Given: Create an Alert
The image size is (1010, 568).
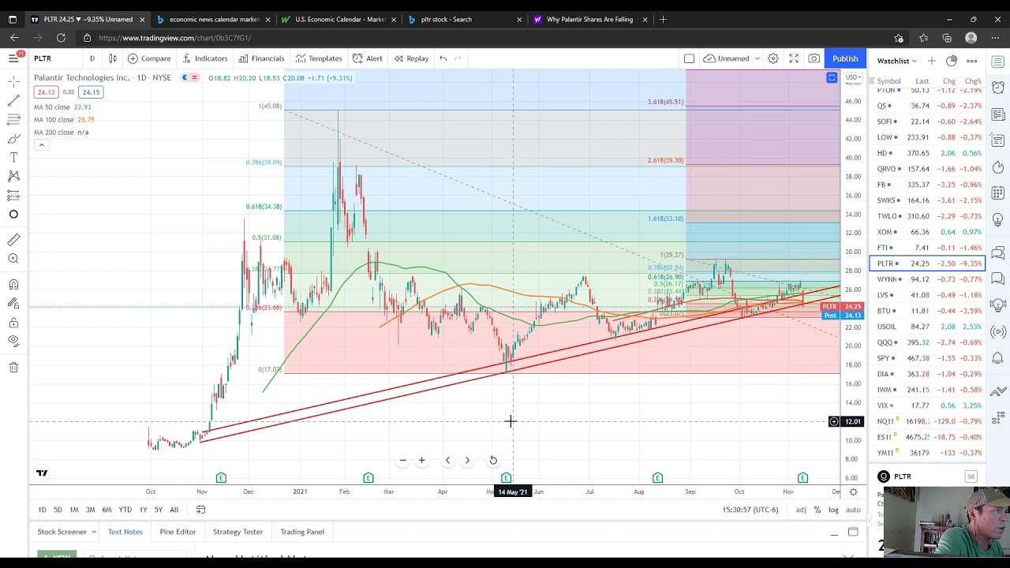Looking at the screenshot, I should [368, 58].
